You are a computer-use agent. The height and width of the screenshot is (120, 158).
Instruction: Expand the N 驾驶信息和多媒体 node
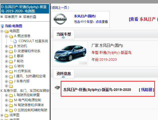[x=6, y=105]
